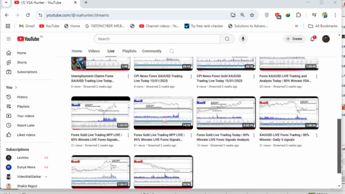Open Try free rank checker bookmark
This screenshot has height=194, width=345.
point(204,26)
